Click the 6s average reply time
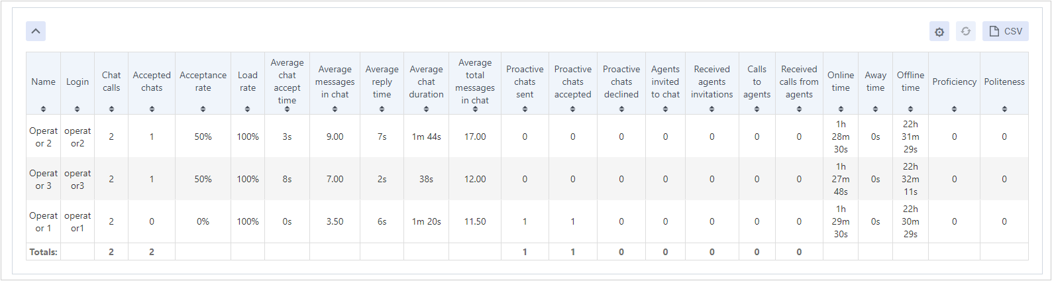This screenshot has height=281, width=1052. (x=382, y=221)
